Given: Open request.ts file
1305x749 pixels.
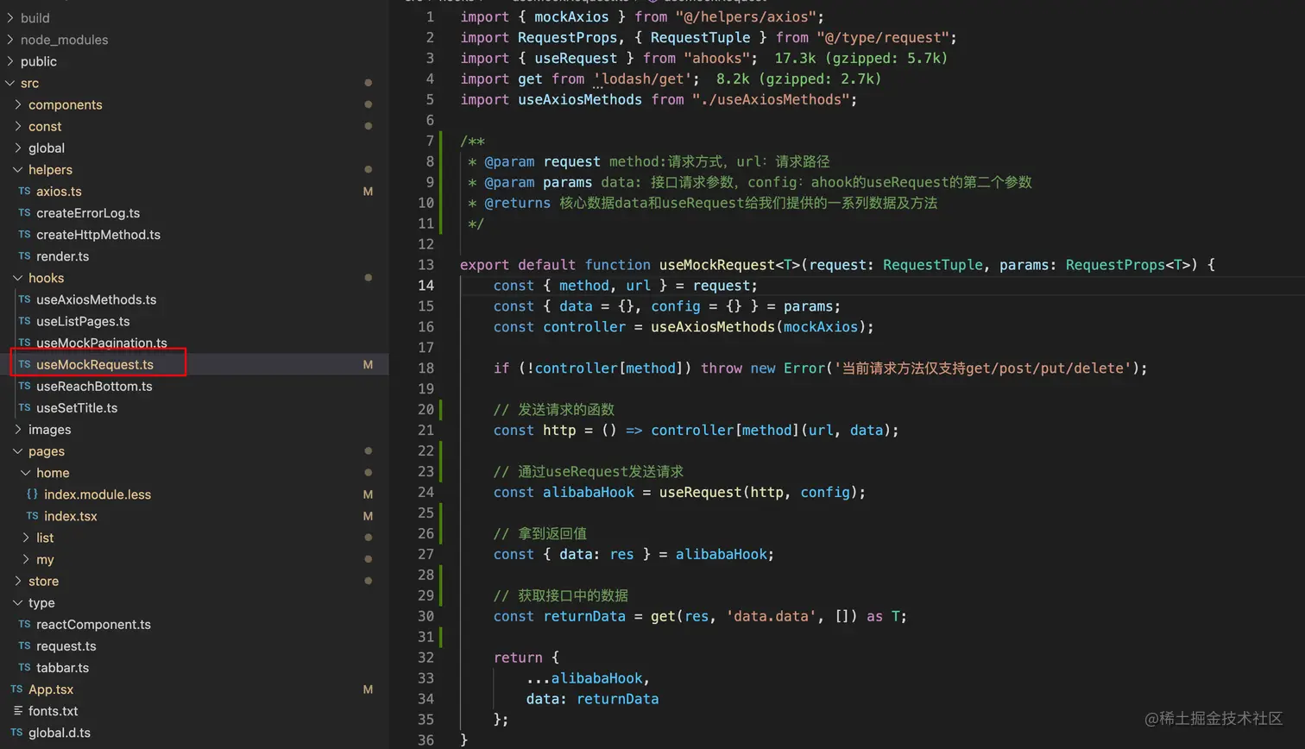Looking at the screenshot, I should (66, 645).
